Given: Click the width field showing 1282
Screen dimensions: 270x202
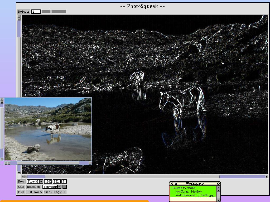Looking at the screenshot, I should pyautogui.click(x=48, y=181).
